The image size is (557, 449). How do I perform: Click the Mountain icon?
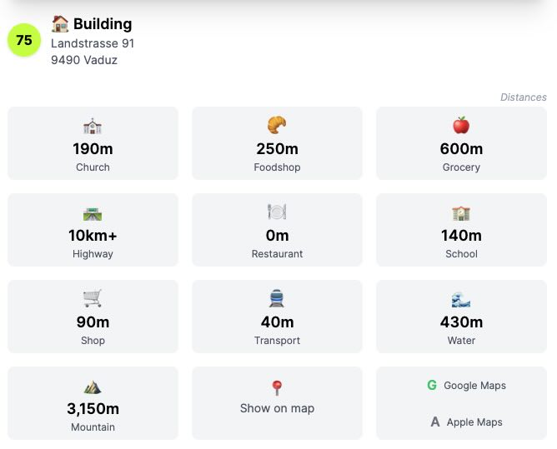(x=93, y=387)
